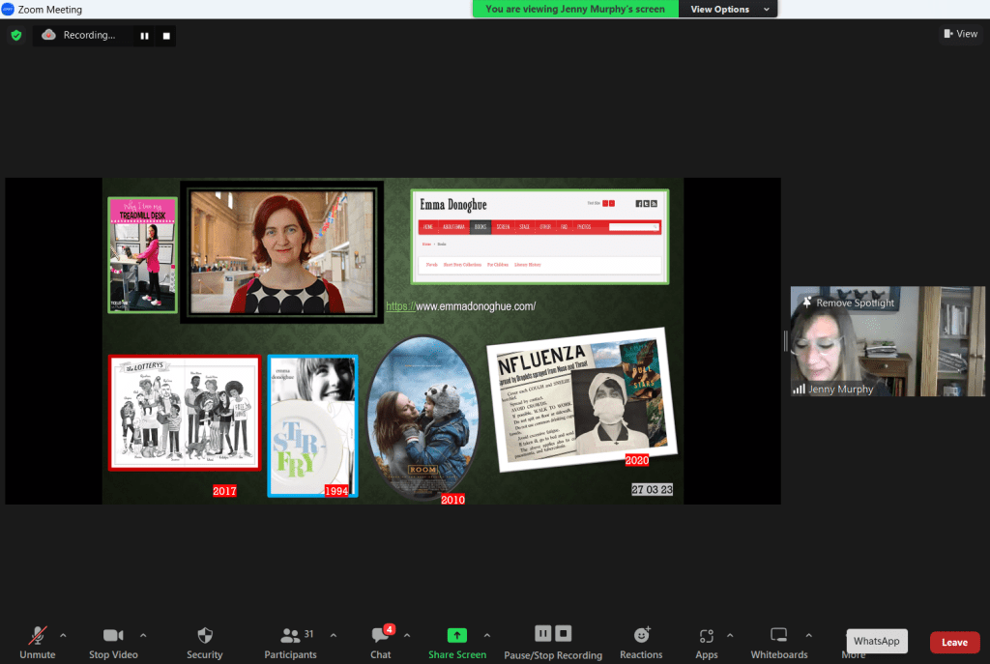Expand audio options arrow beside Unmute
Screen dimensions: 990x664
point(64,635)
